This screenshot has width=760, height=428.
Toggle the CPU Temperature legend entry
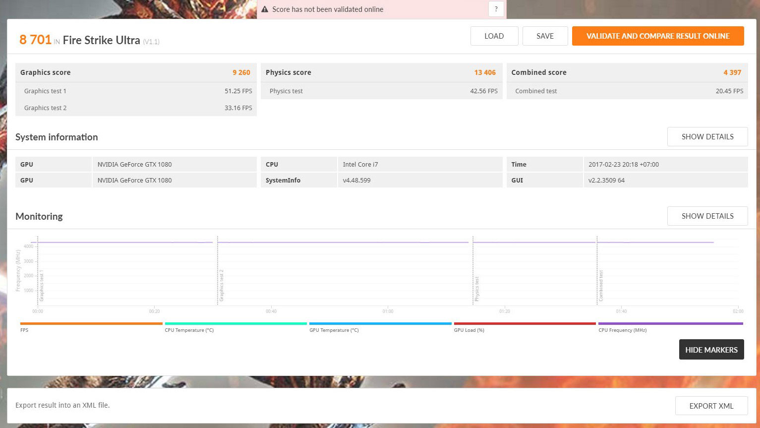[189, 330]
